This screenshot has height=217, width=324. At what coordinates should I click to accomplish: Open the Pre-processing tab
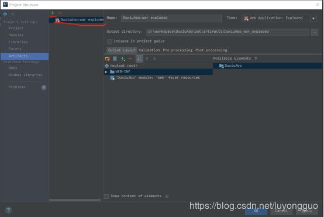pos(177,50)
